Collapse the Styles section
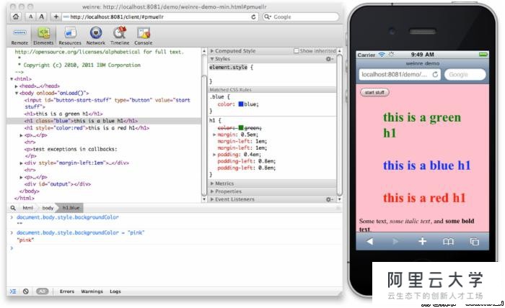Image resolution: width=505 pixels, height=308 pixels. pyautogui.click(x=212, y=59)
